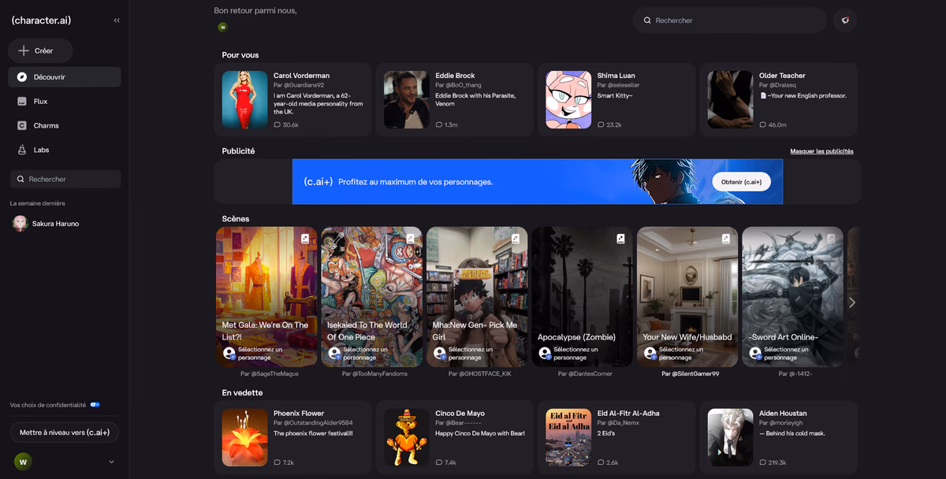The height and width of the screenshot is (479, 946).
Task: Click chat count icon on Carol Vorderman
Action: click(x=277, y=125)
